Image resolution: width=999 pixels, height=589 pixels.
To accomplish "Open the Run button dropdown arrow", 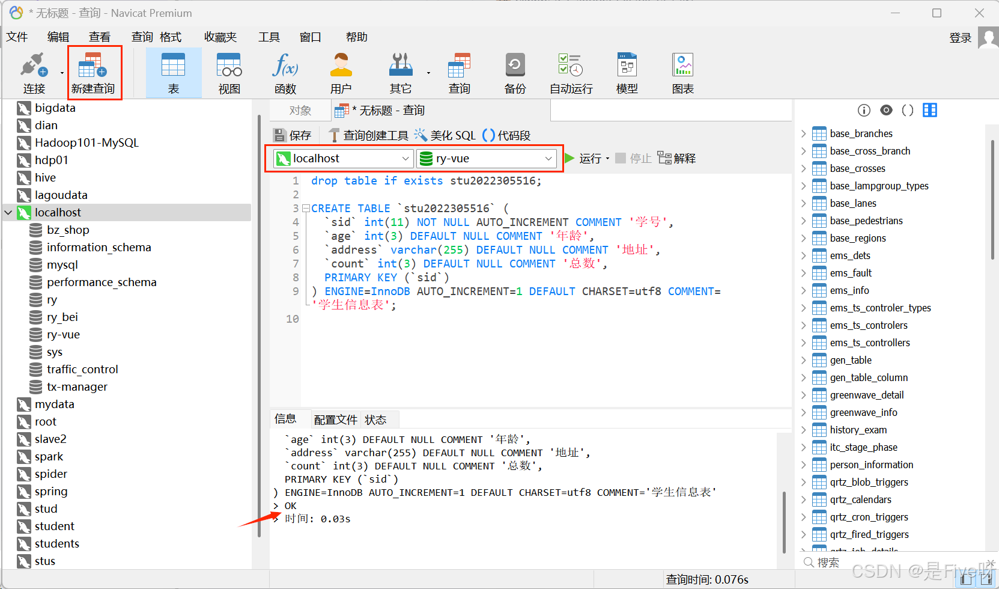I will click(607, 159).
